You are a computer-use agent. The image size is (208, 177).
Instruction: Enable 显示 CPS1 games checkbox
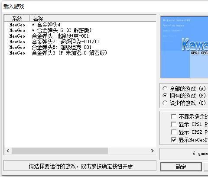174,124
